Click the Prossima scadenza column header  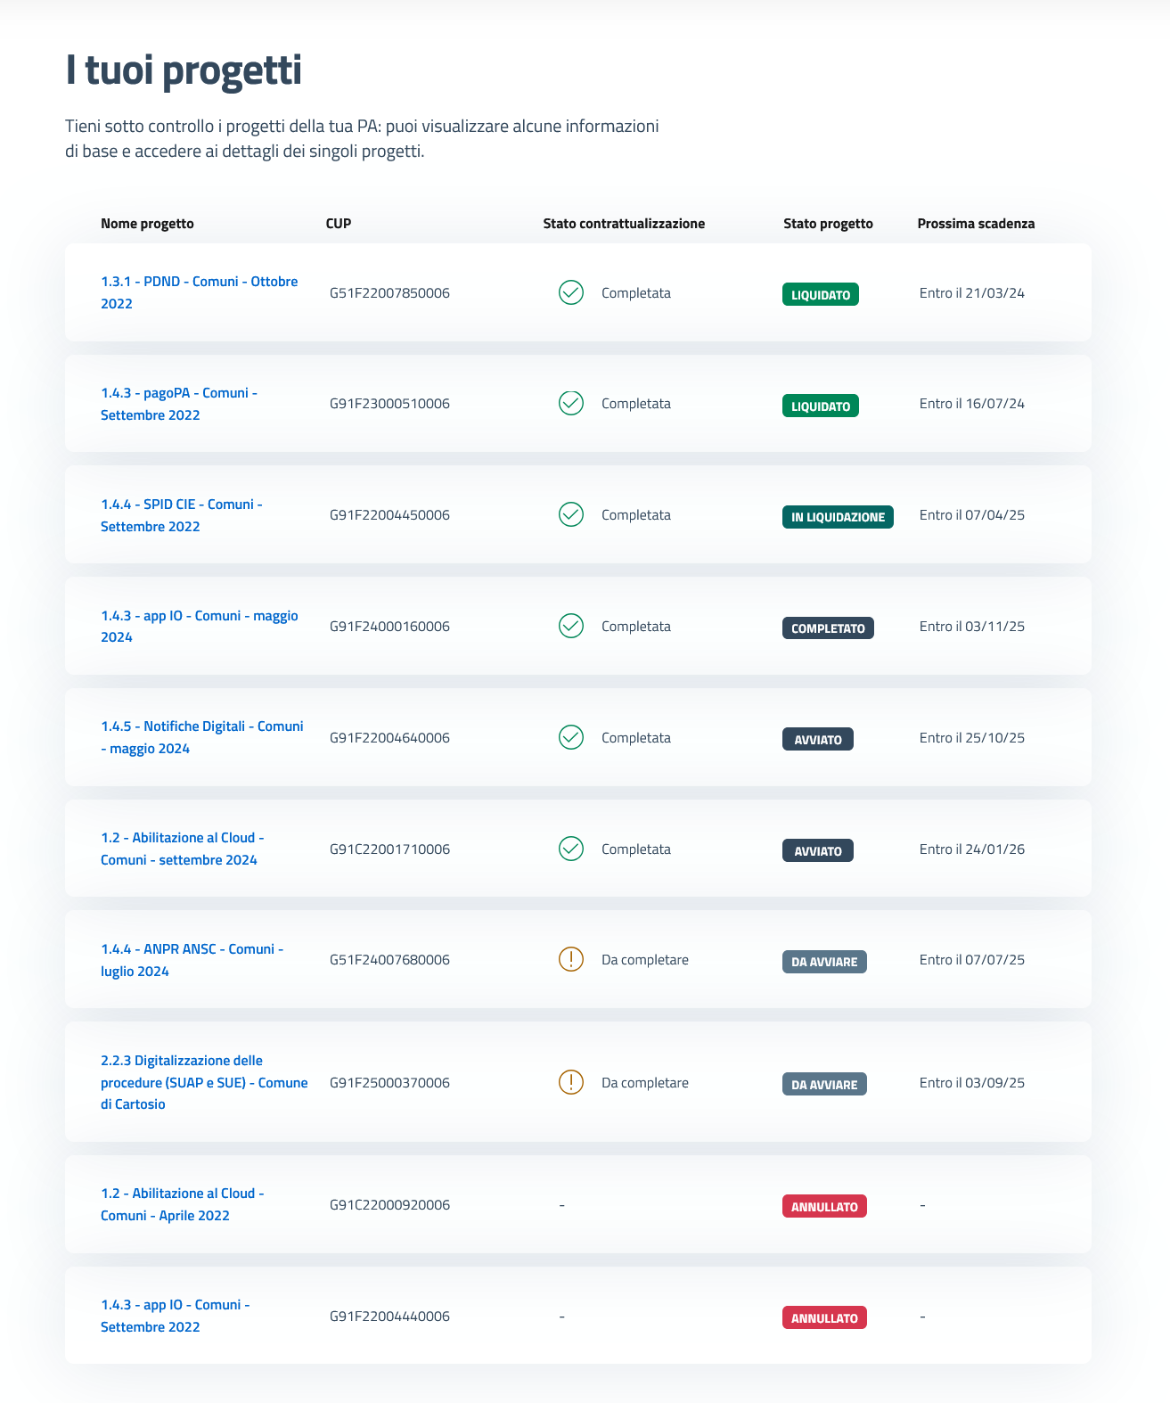(976, 224)
